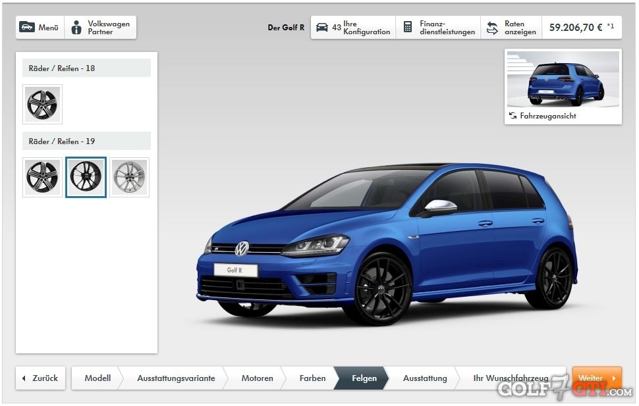Open Finanzdienstleistungen label
Screen dimensions: 639x406
(447, 28)
